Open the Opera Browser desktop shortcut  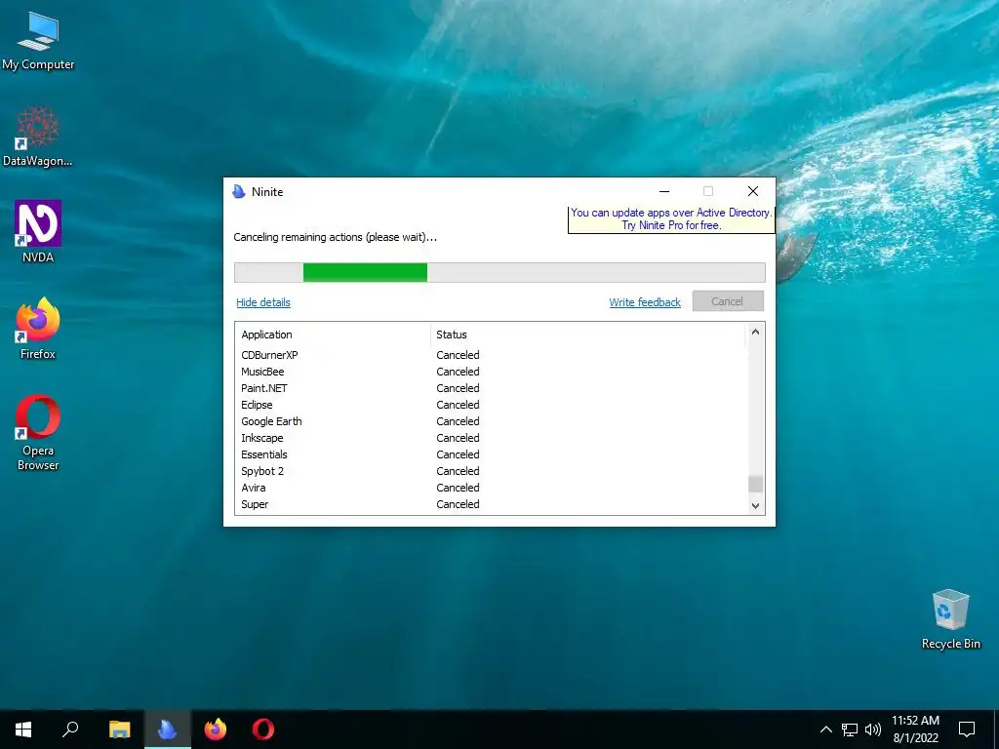pos(38,433)
